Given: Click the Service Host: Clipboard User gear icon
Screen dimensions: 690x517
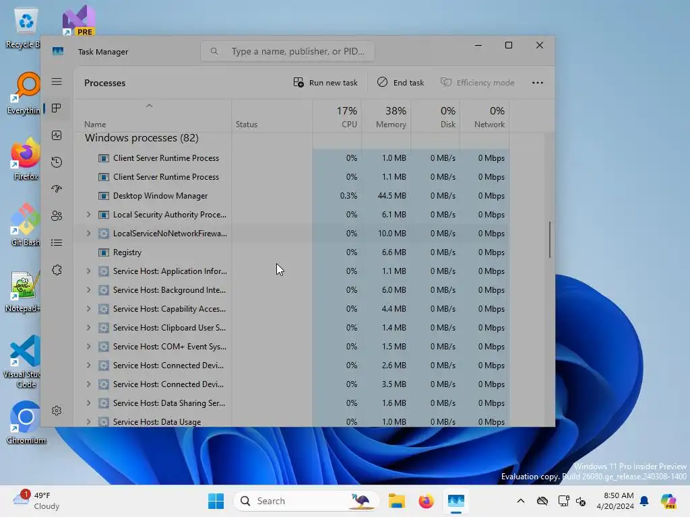Looking at the screenshot, I should click(x=103, y=328).
